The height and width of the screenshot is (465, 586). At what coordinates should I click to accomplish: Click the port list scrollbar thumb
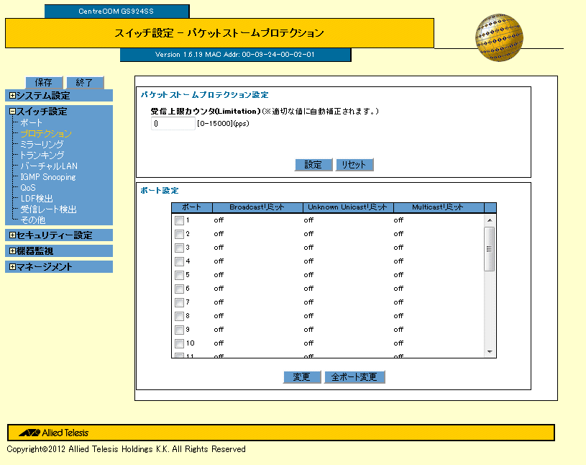click(489, 249)
